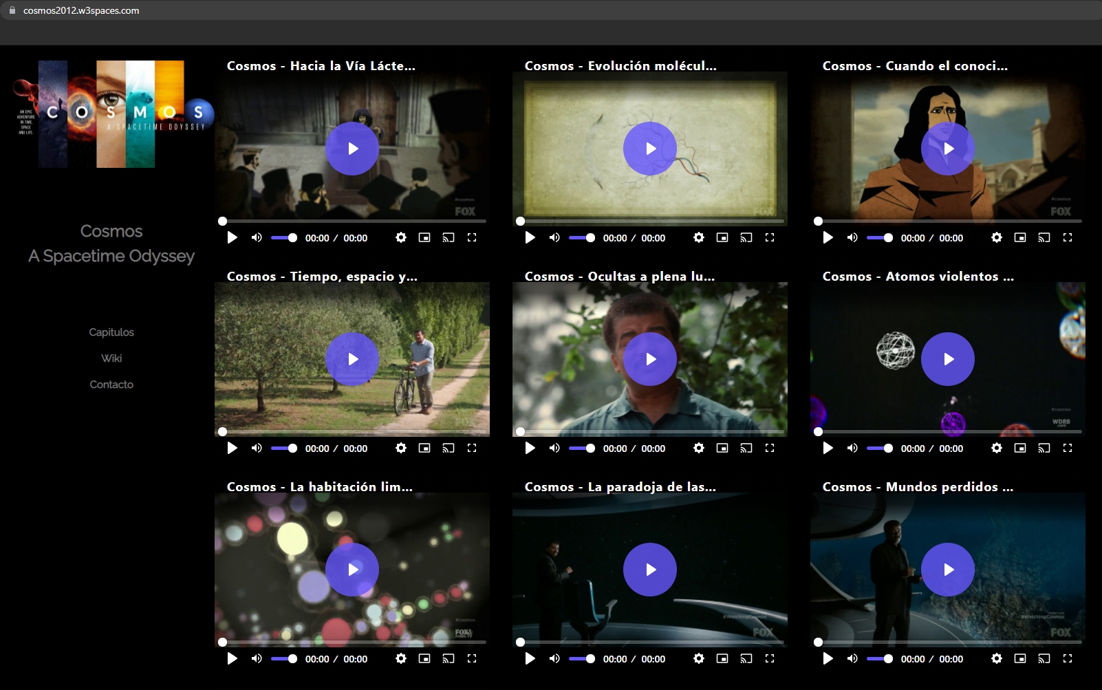The width and height of the screenshot is (1102, 690).
Task: Open quality settings on 'Atomos violentos' video
Action: (997, 448)
